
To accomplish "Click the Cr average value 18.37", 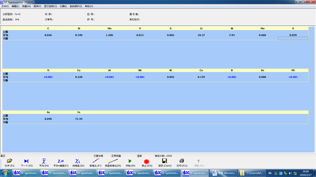I will 201,35.
